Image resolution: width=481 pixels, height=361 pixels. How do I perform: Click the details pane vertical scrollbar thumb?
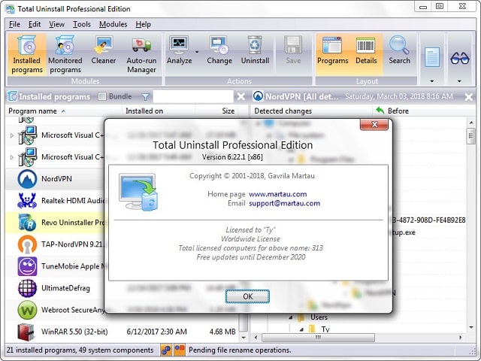471,136
